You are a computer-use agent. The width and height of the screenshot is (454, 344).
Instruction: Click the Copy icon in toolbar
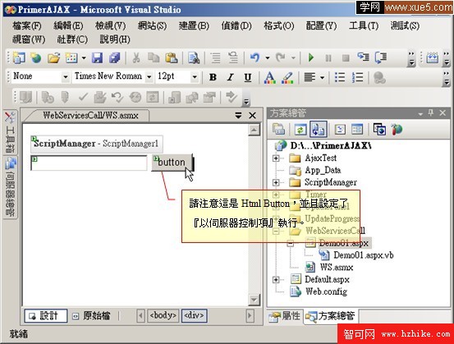(x=154, y=58)
